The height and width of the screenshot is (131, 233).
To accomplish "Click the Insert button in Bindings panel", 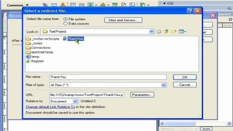I will (x=206, y=129).
